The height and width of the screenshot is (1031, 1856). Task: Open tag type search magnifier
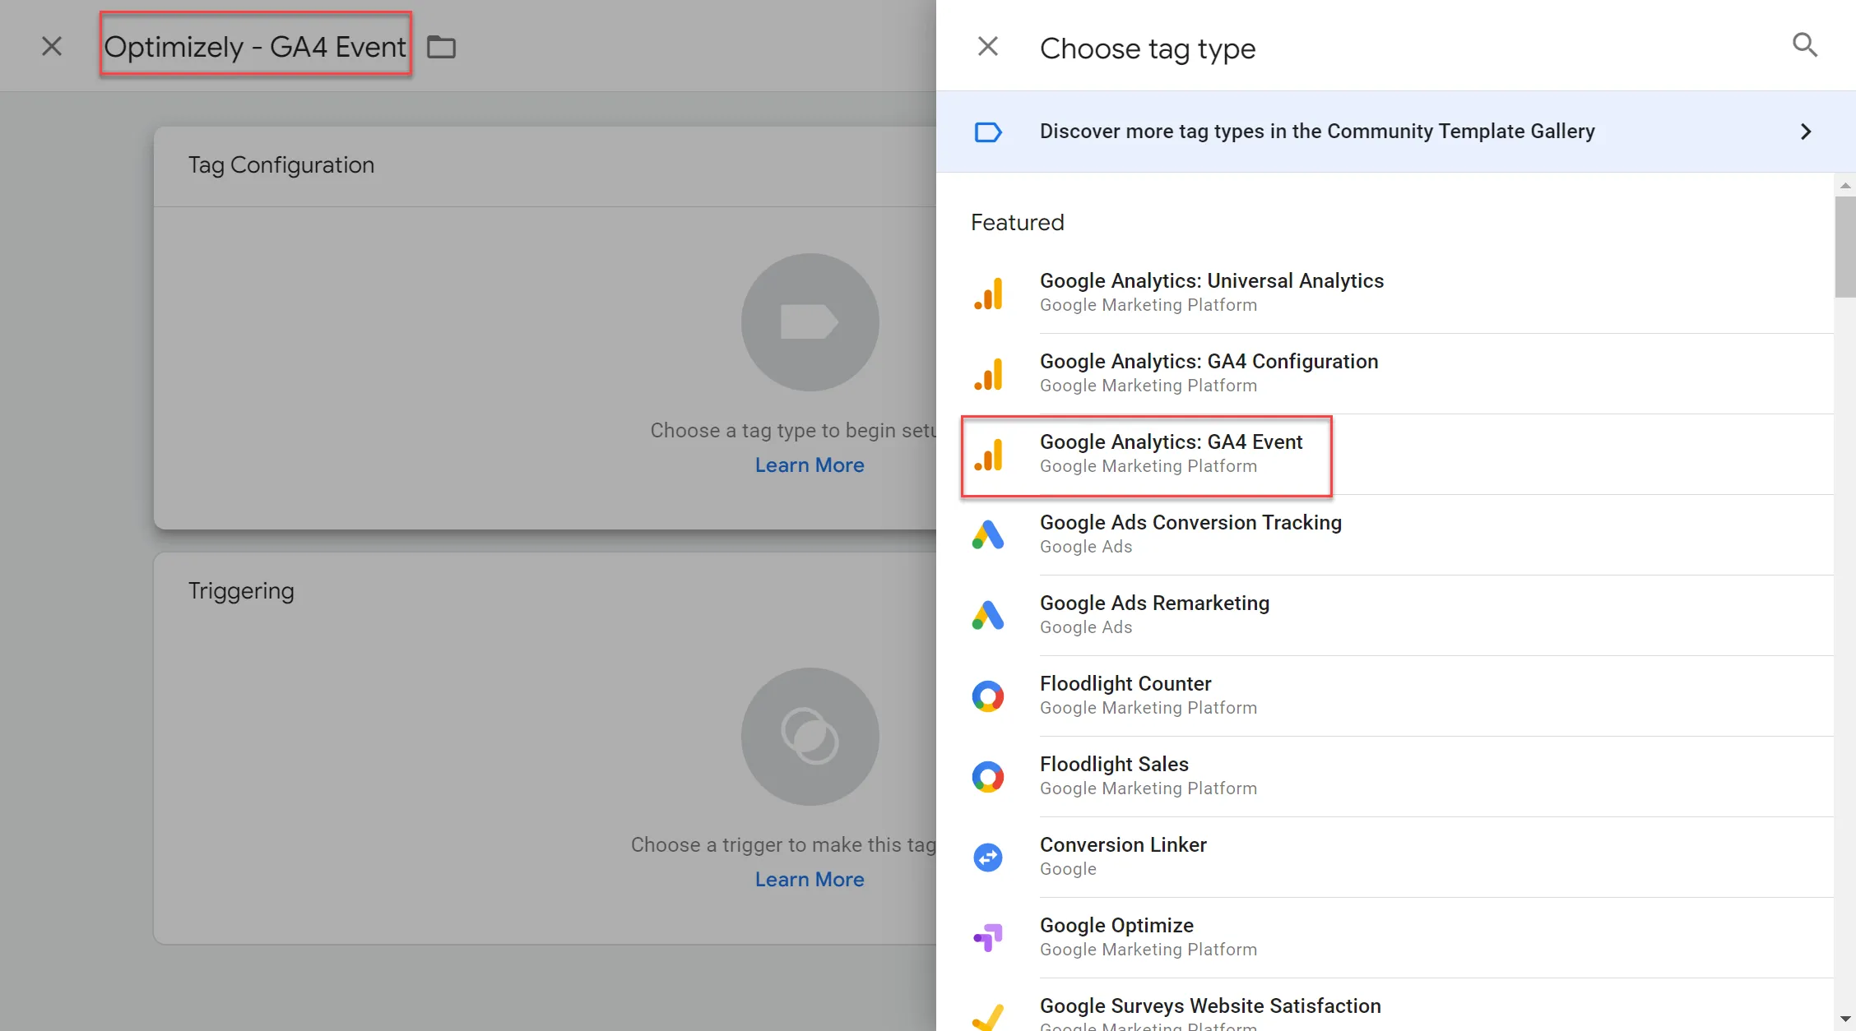(x=1804, y=45)
